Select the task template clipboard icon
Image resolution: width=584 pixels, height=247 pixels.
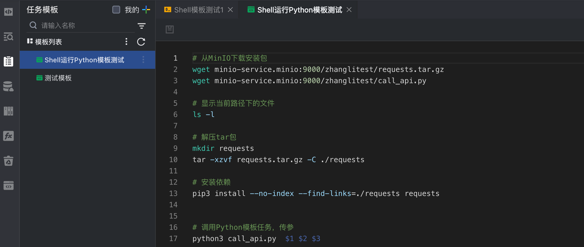pos(8,61)
